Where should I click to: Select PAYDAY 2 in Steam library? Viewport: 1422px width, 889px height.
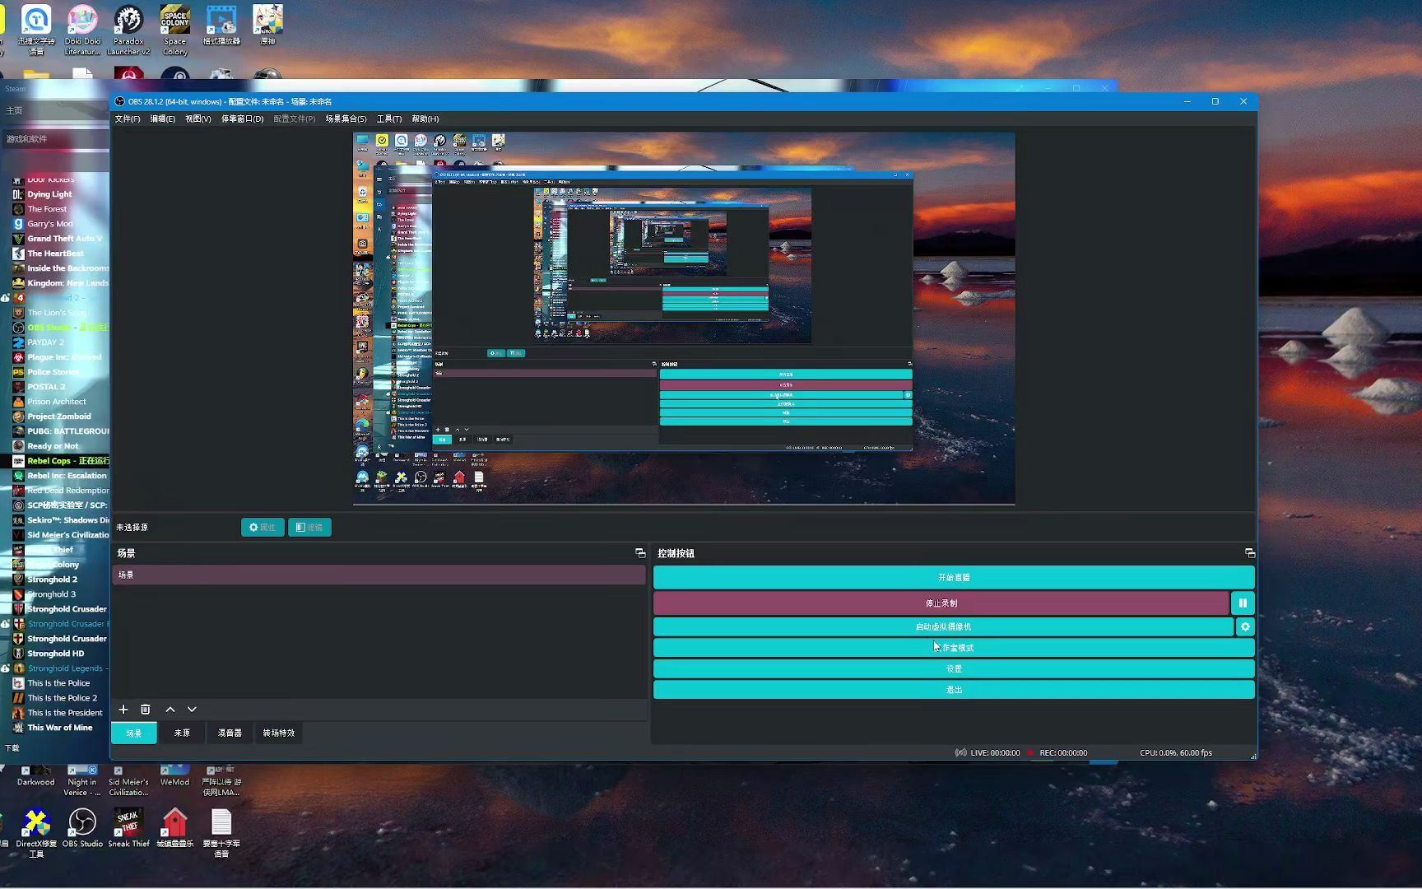point(45,342)
